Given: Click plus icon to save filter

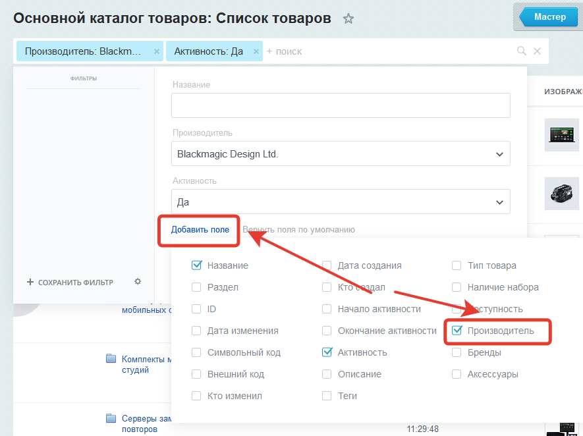Looking at the screenshot, I should point(30,283).
